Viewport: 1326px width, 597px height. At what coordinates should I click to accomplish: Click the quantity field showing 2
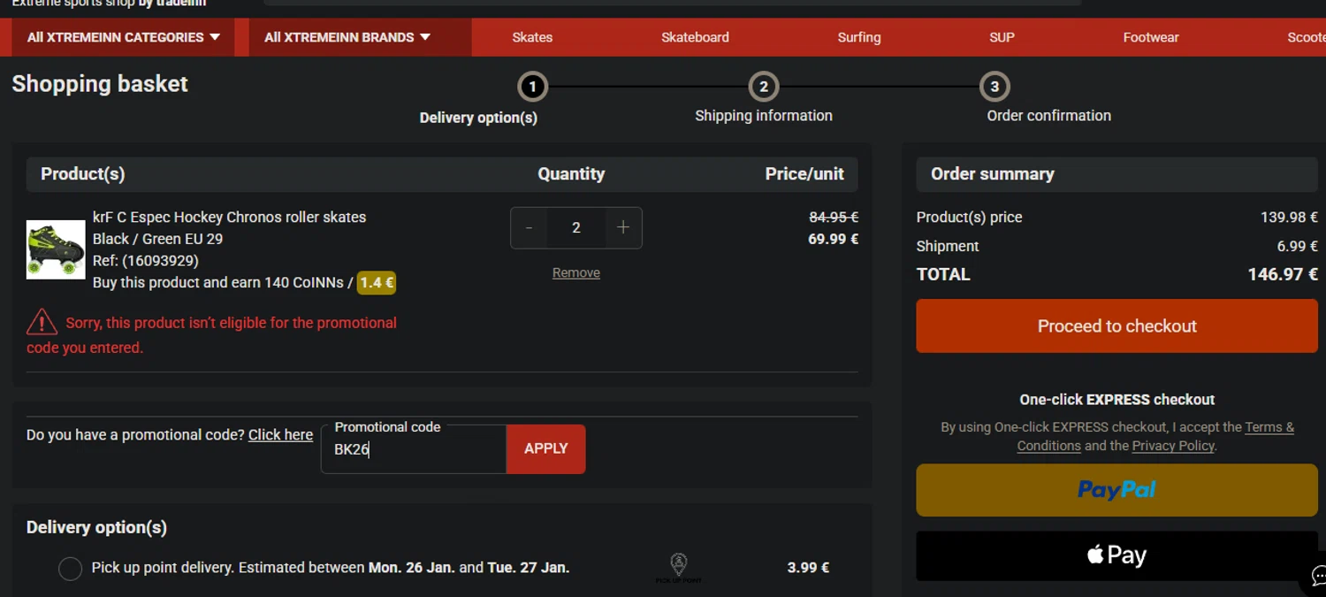click(576, 228)
